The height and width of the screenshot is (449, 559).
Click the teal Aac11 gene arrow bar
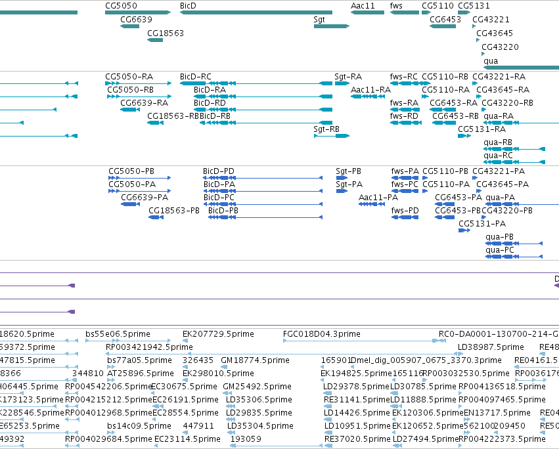click(x=367, y=12)
